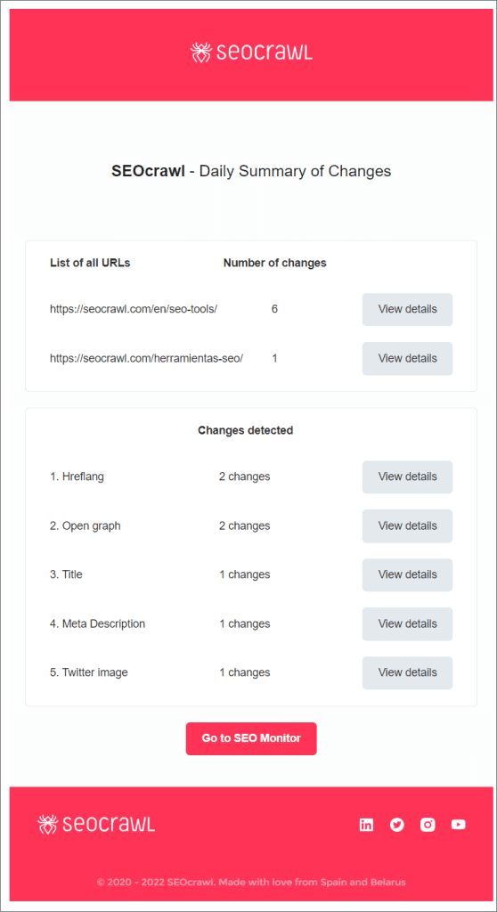
Task: View details for Hreflang changes
Action: pos(407,477)
